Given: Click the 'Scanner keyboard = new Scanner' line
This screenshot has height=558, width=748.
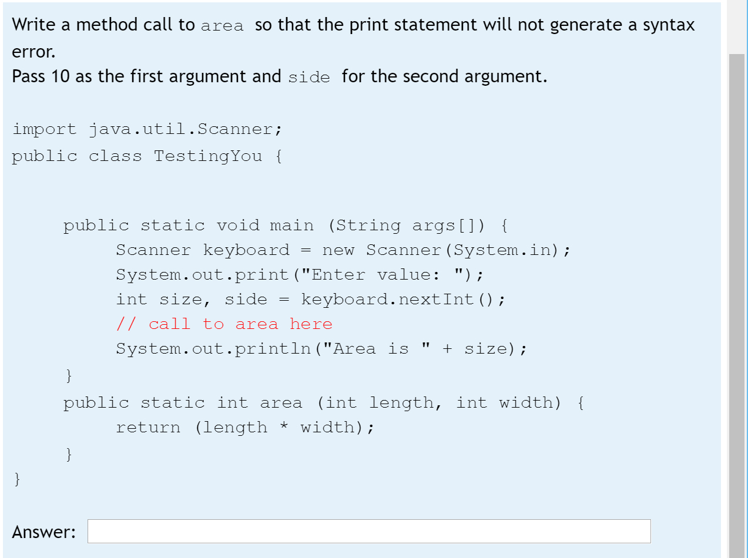Looking at the screenshot, I should click(x=343, y=250).
